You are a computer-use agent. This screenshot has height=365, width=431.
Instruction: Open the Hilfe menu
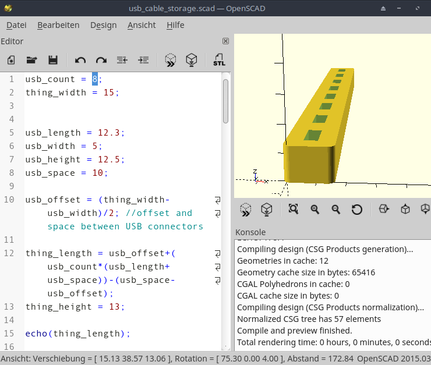pyautogui.click(x=175, y=25)
